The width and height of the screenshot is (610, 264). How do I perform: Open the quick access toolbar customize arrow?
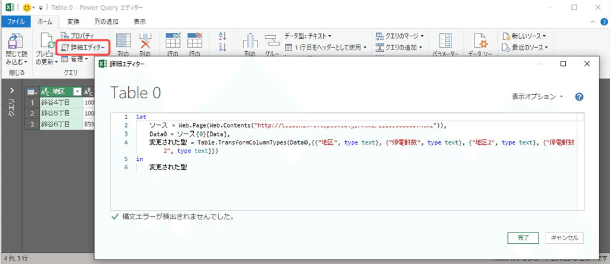[41, 8]
